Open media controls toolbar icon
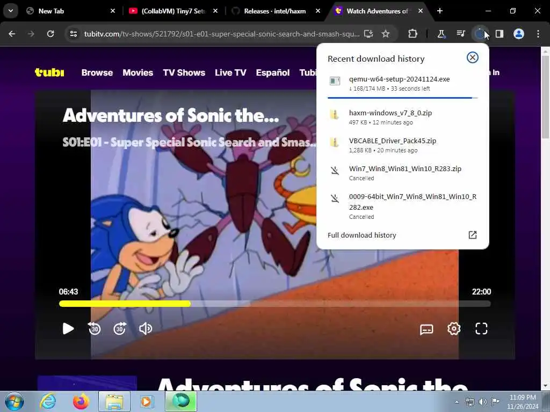 click(x=460, y=34)
